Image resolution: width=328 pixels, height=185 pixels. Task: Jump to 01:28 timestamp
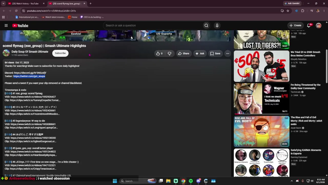point(8,148)
